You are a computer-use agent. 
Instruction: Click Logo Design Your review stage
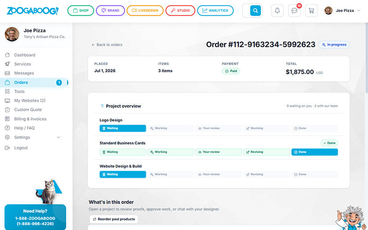point(219,128)
